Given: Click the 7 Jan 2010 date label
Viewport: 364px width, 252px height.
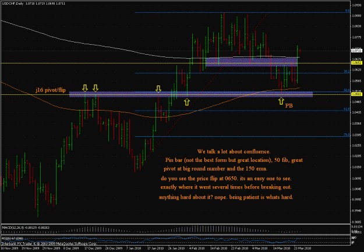Looking at the screenshot, I should pos(135,249).
